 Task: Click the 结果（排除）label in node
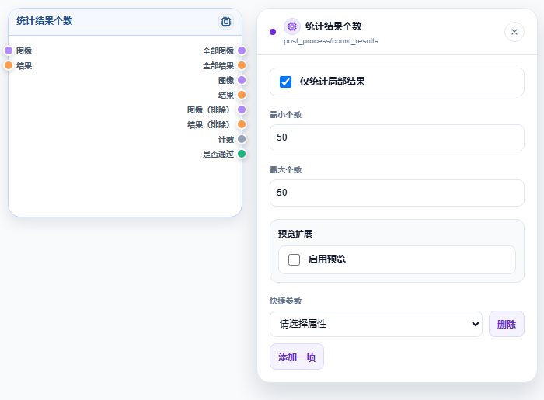click(x=211, y=124)
